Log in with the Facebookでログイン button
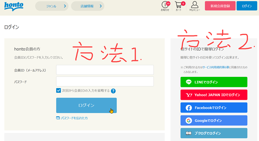Viewport: 259px width, 141px height. (214, 108)
